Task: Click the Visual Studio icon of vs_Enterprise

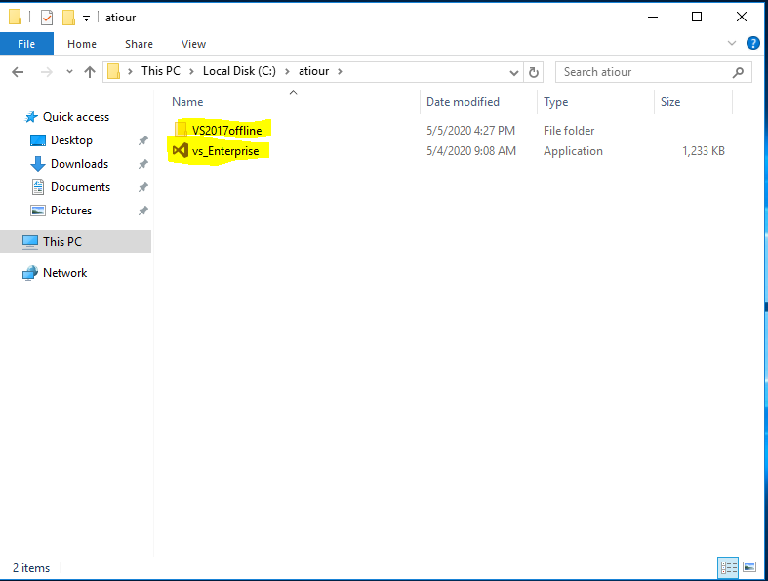Action: tap(181, 150)
